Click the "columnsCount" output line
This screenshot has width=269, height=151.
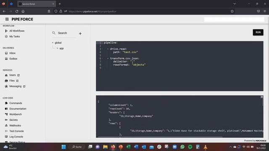click(x=121, y=105)
